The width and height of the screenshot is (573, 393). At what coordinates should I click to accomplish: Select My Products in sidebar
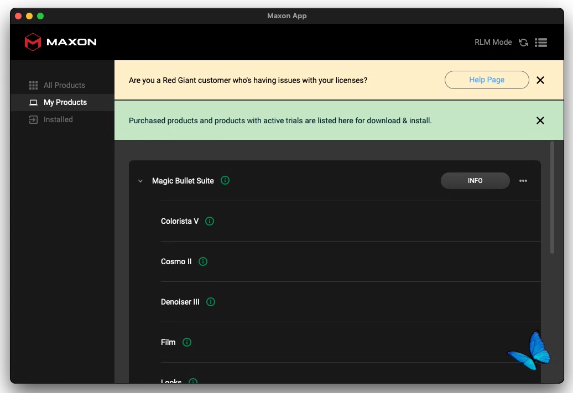pos(65,102)
